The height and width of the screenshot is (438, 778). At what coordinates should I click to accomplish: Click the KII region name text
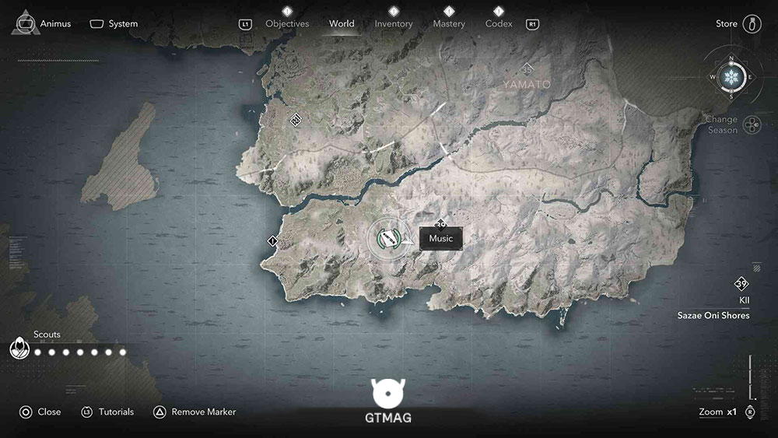pyautogui.click(x=744, y=300)
